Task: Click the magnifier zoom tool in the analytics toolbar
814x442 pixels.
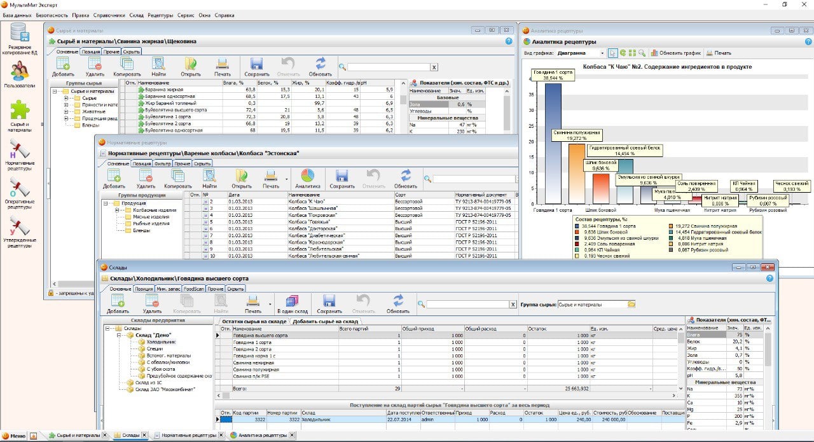Action: pyautogui.click(x=642, y=53)
